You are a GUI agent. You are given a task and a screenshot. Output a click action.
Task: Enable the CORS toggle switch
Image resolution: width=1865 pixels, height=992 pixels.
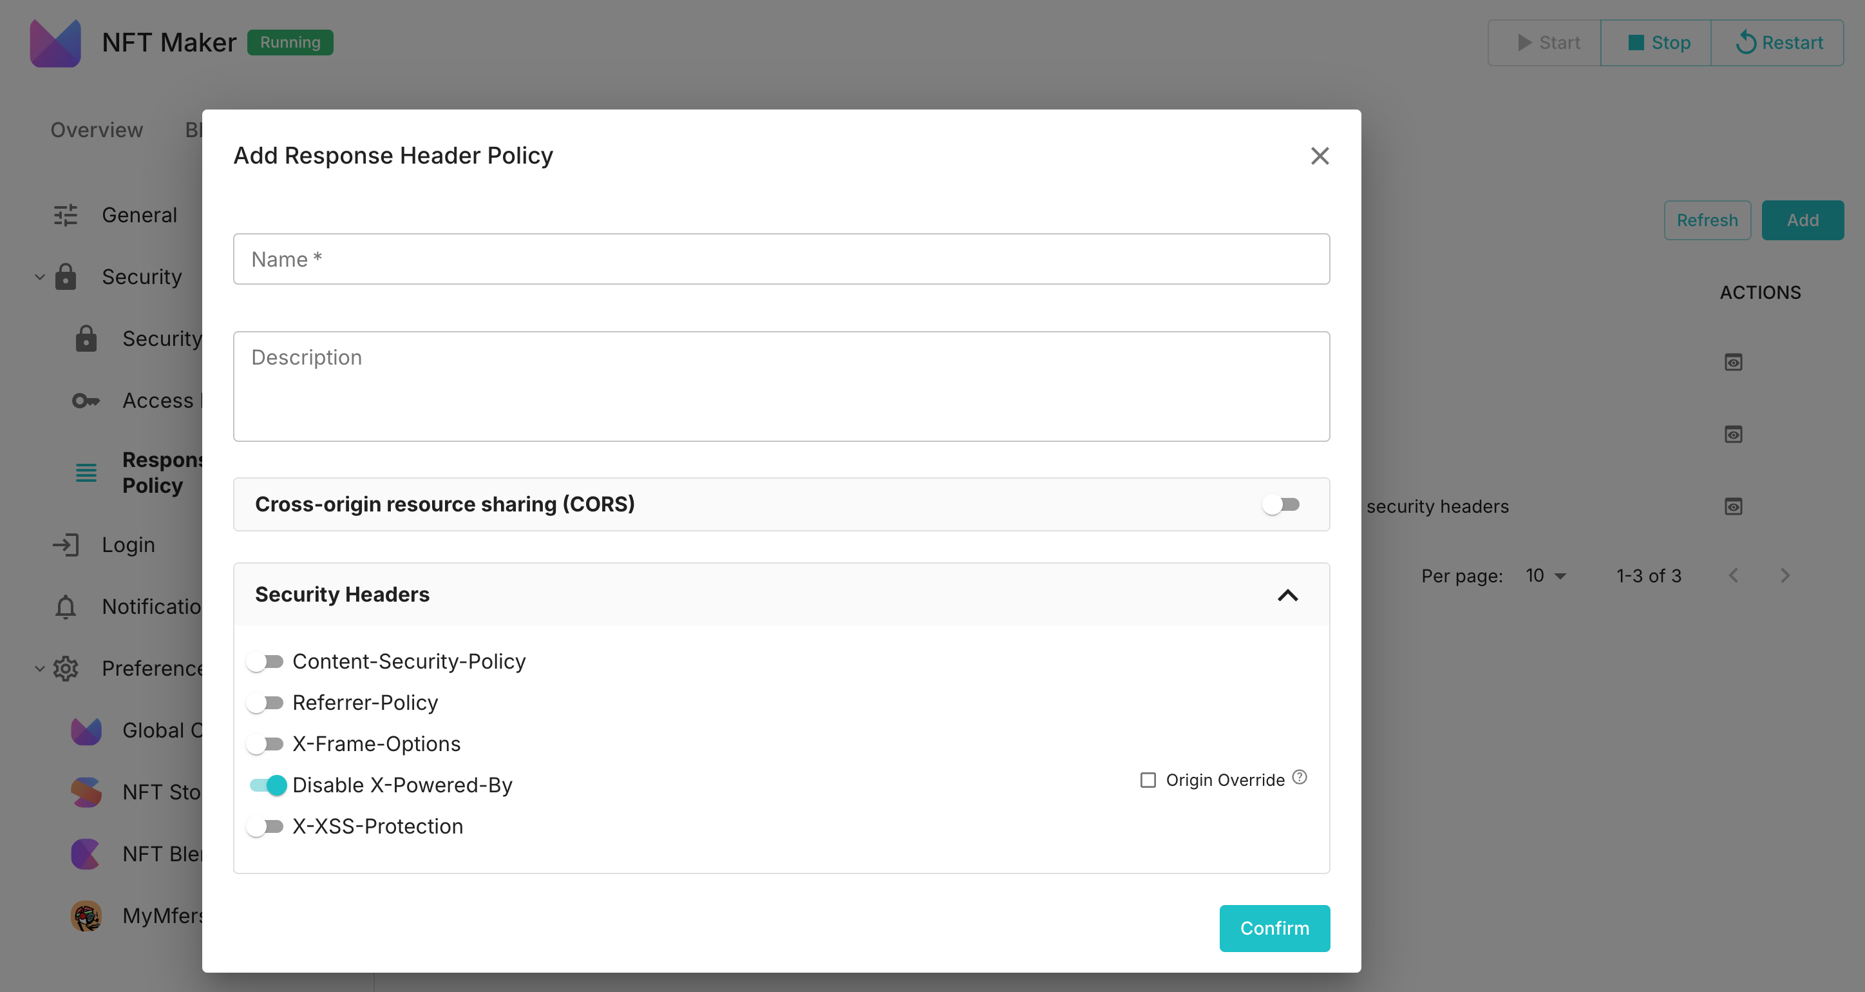click(x=1281, y=504)
